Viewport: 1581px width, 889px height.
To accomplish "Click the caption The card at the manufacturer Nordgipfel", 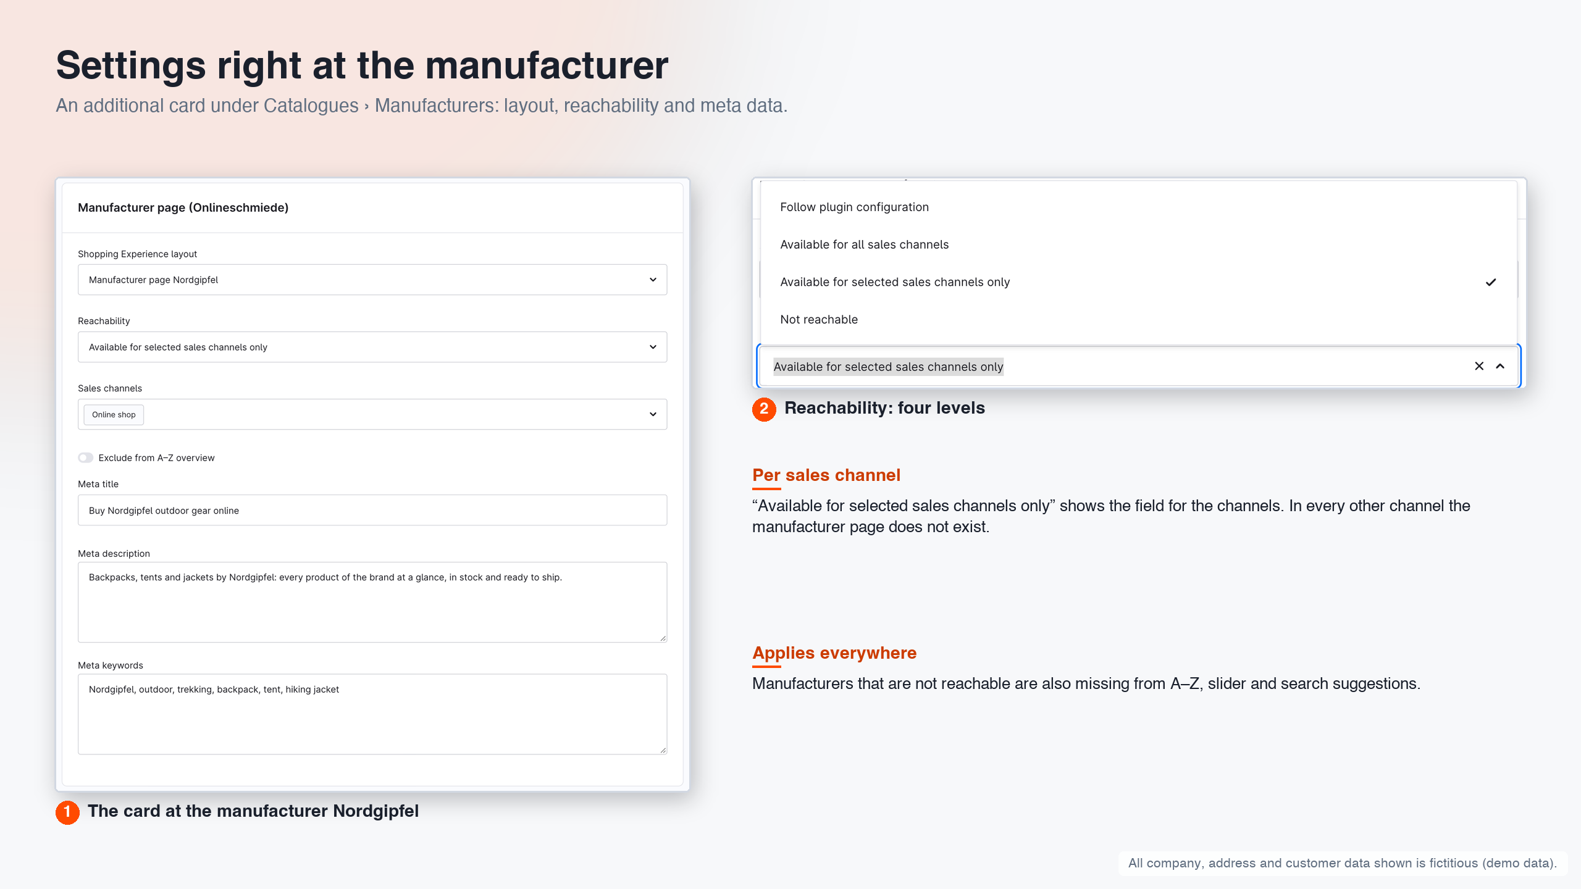I will (253, 811).
